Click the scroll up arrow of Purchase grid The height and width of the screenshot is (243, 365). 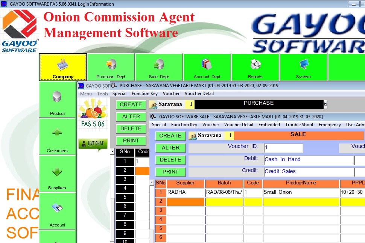[x=112, y=152]
